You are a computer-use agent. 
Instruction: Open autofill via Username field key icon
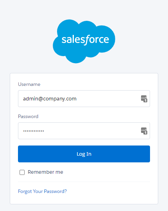[144, 99]
